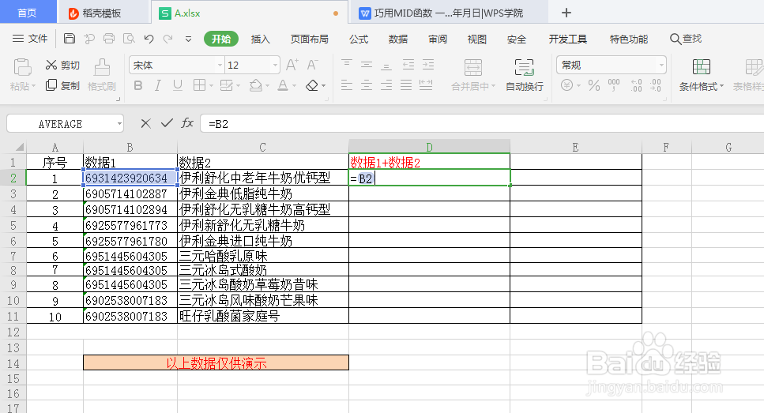Cut selection with the 剪切 scissors
This screenshot has width=764, height=413.
[62, 66]
